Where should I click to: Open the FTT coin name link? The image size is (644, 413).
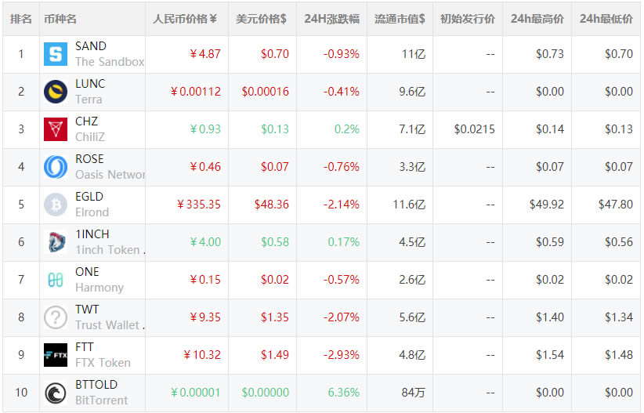85,347
